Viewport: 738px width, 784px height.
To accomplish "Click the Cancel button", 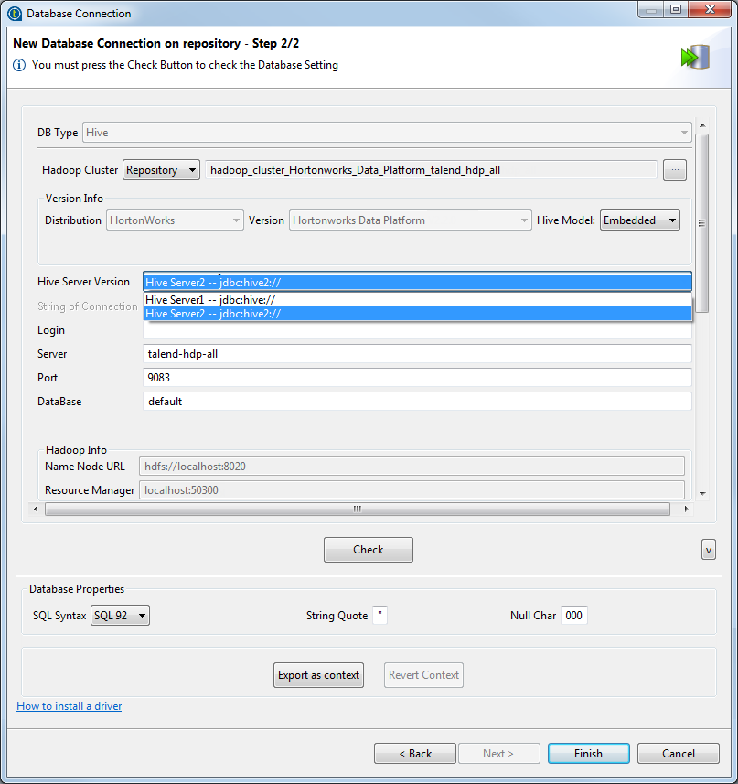I will 678,754.
